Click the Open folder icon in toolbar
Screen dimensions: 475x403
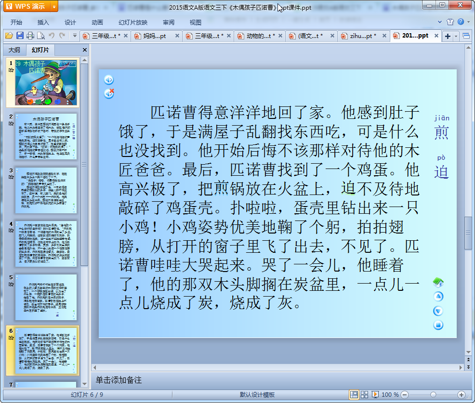pyautogui.click(x=9, y=36)
